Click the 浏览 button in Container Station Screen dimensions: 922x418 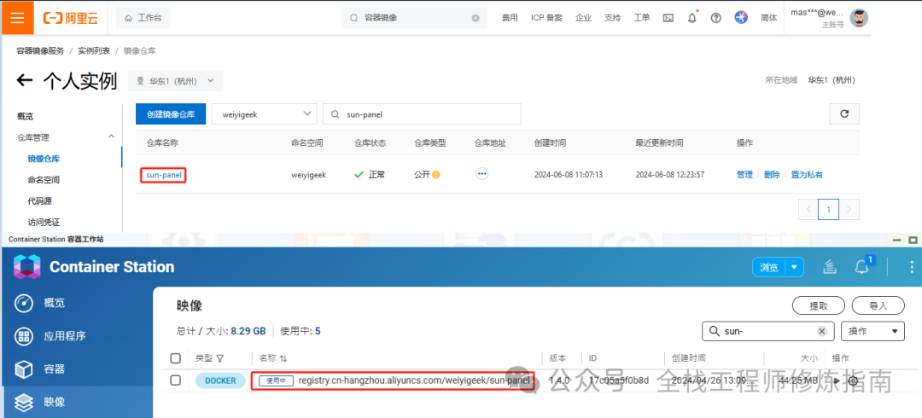(769, 268)
